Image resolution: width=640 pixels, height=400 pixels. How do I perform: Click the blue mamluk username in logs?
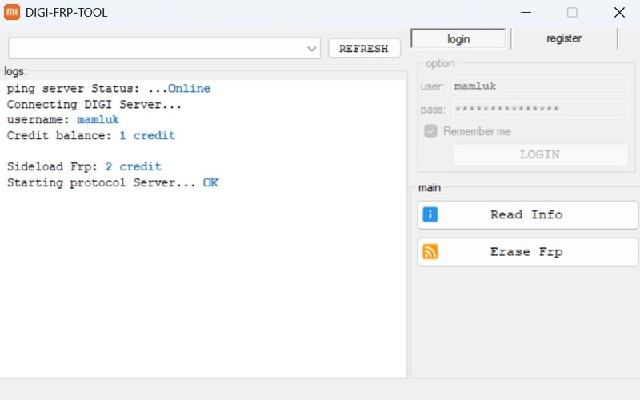tap(98, 119)
